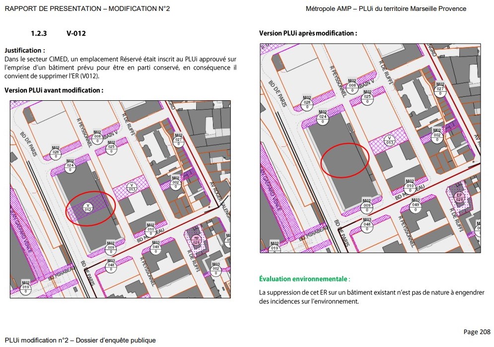Click the caption 'Version PLUi après modification :'
Image resolution: width=494 pixels, height=347 pixels.
tap(308, 33)
